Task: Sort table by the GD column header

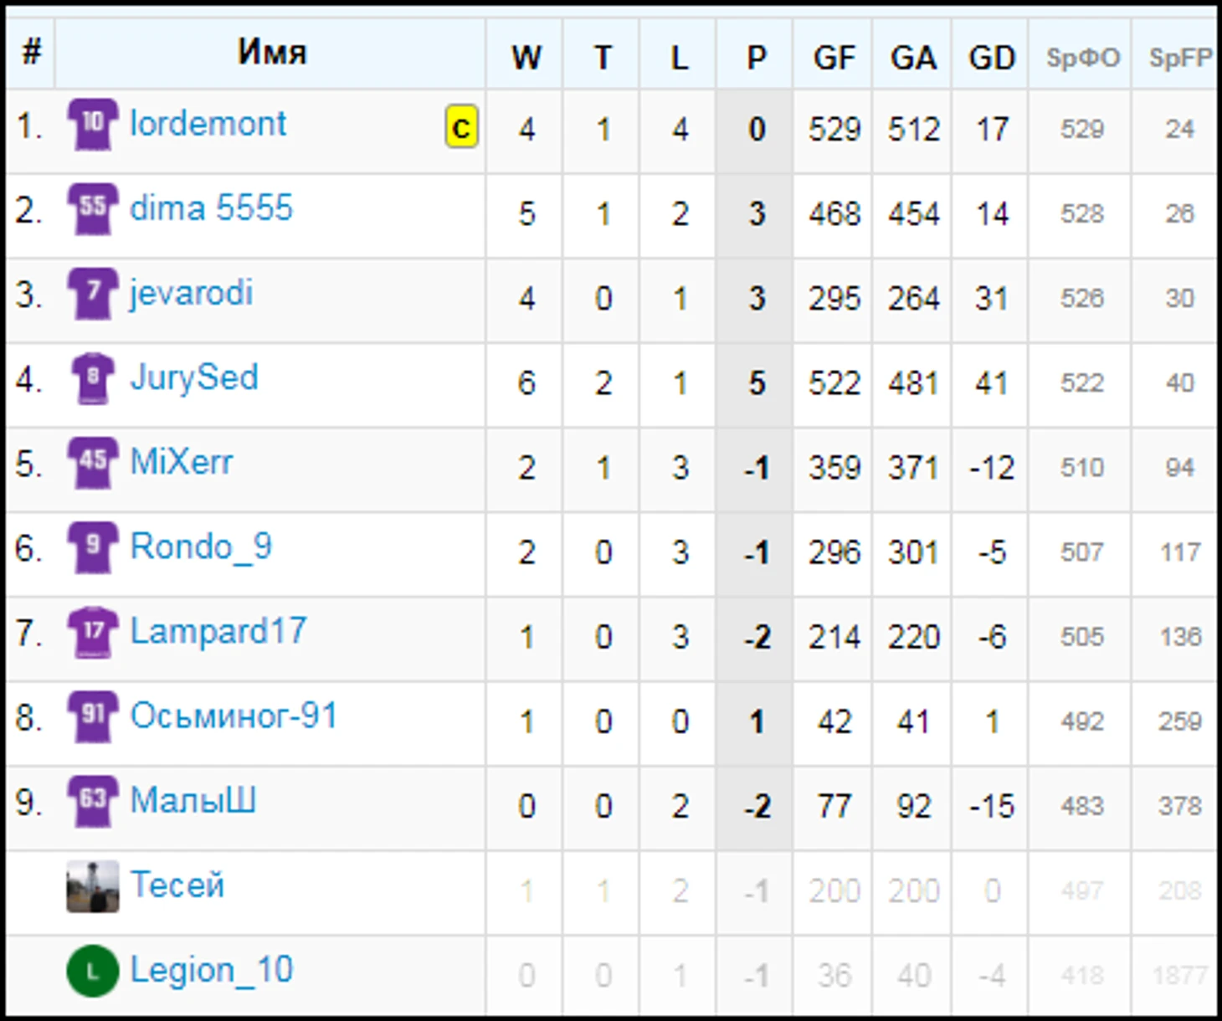Action: (x=991, y=57)
